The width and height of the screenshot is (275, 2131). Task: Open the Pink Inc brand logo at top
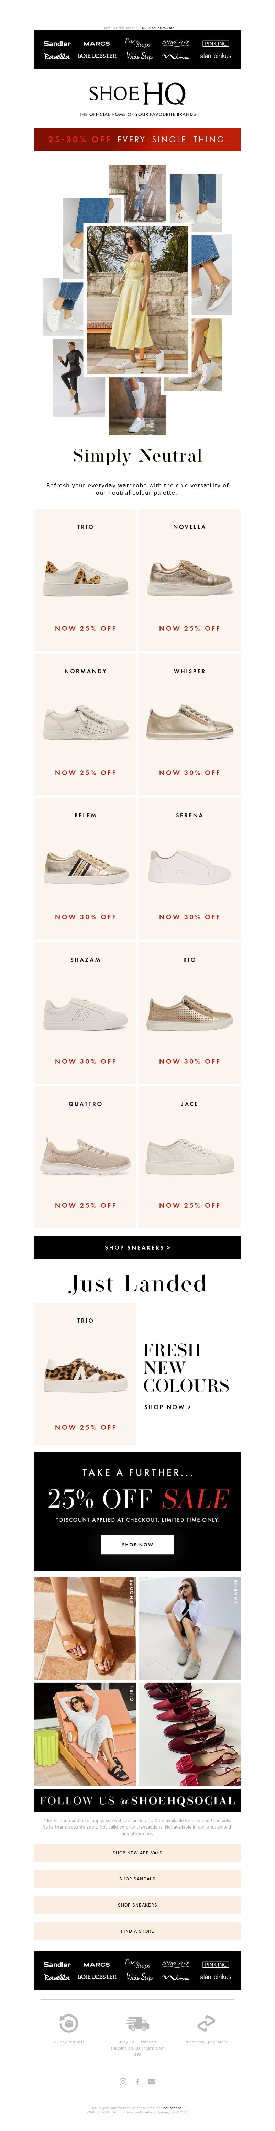point(216,43)
